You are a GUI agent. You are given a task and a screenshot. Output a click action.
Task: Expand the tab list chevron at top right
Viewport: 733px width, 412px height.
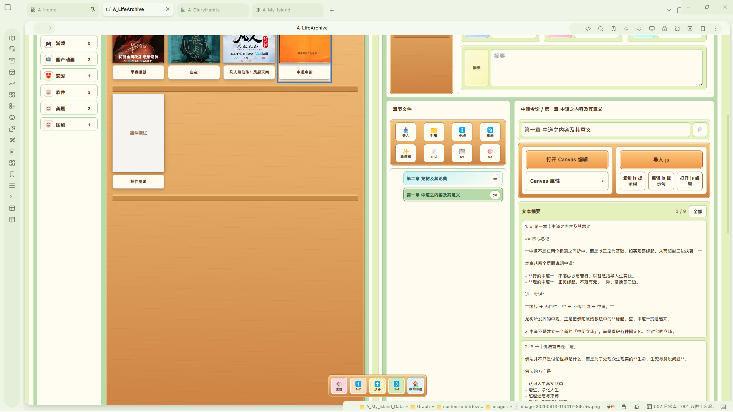[x=669, y=10]
